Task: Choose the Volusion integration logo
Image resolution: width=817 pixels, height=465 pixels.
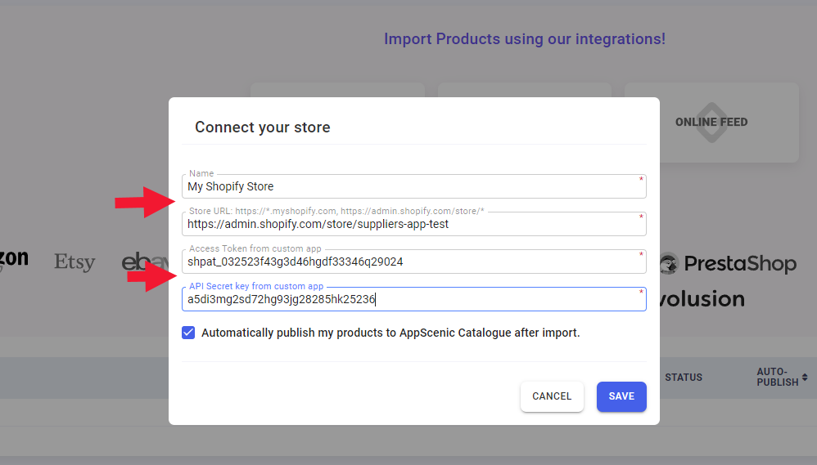Action: point(702,299)
